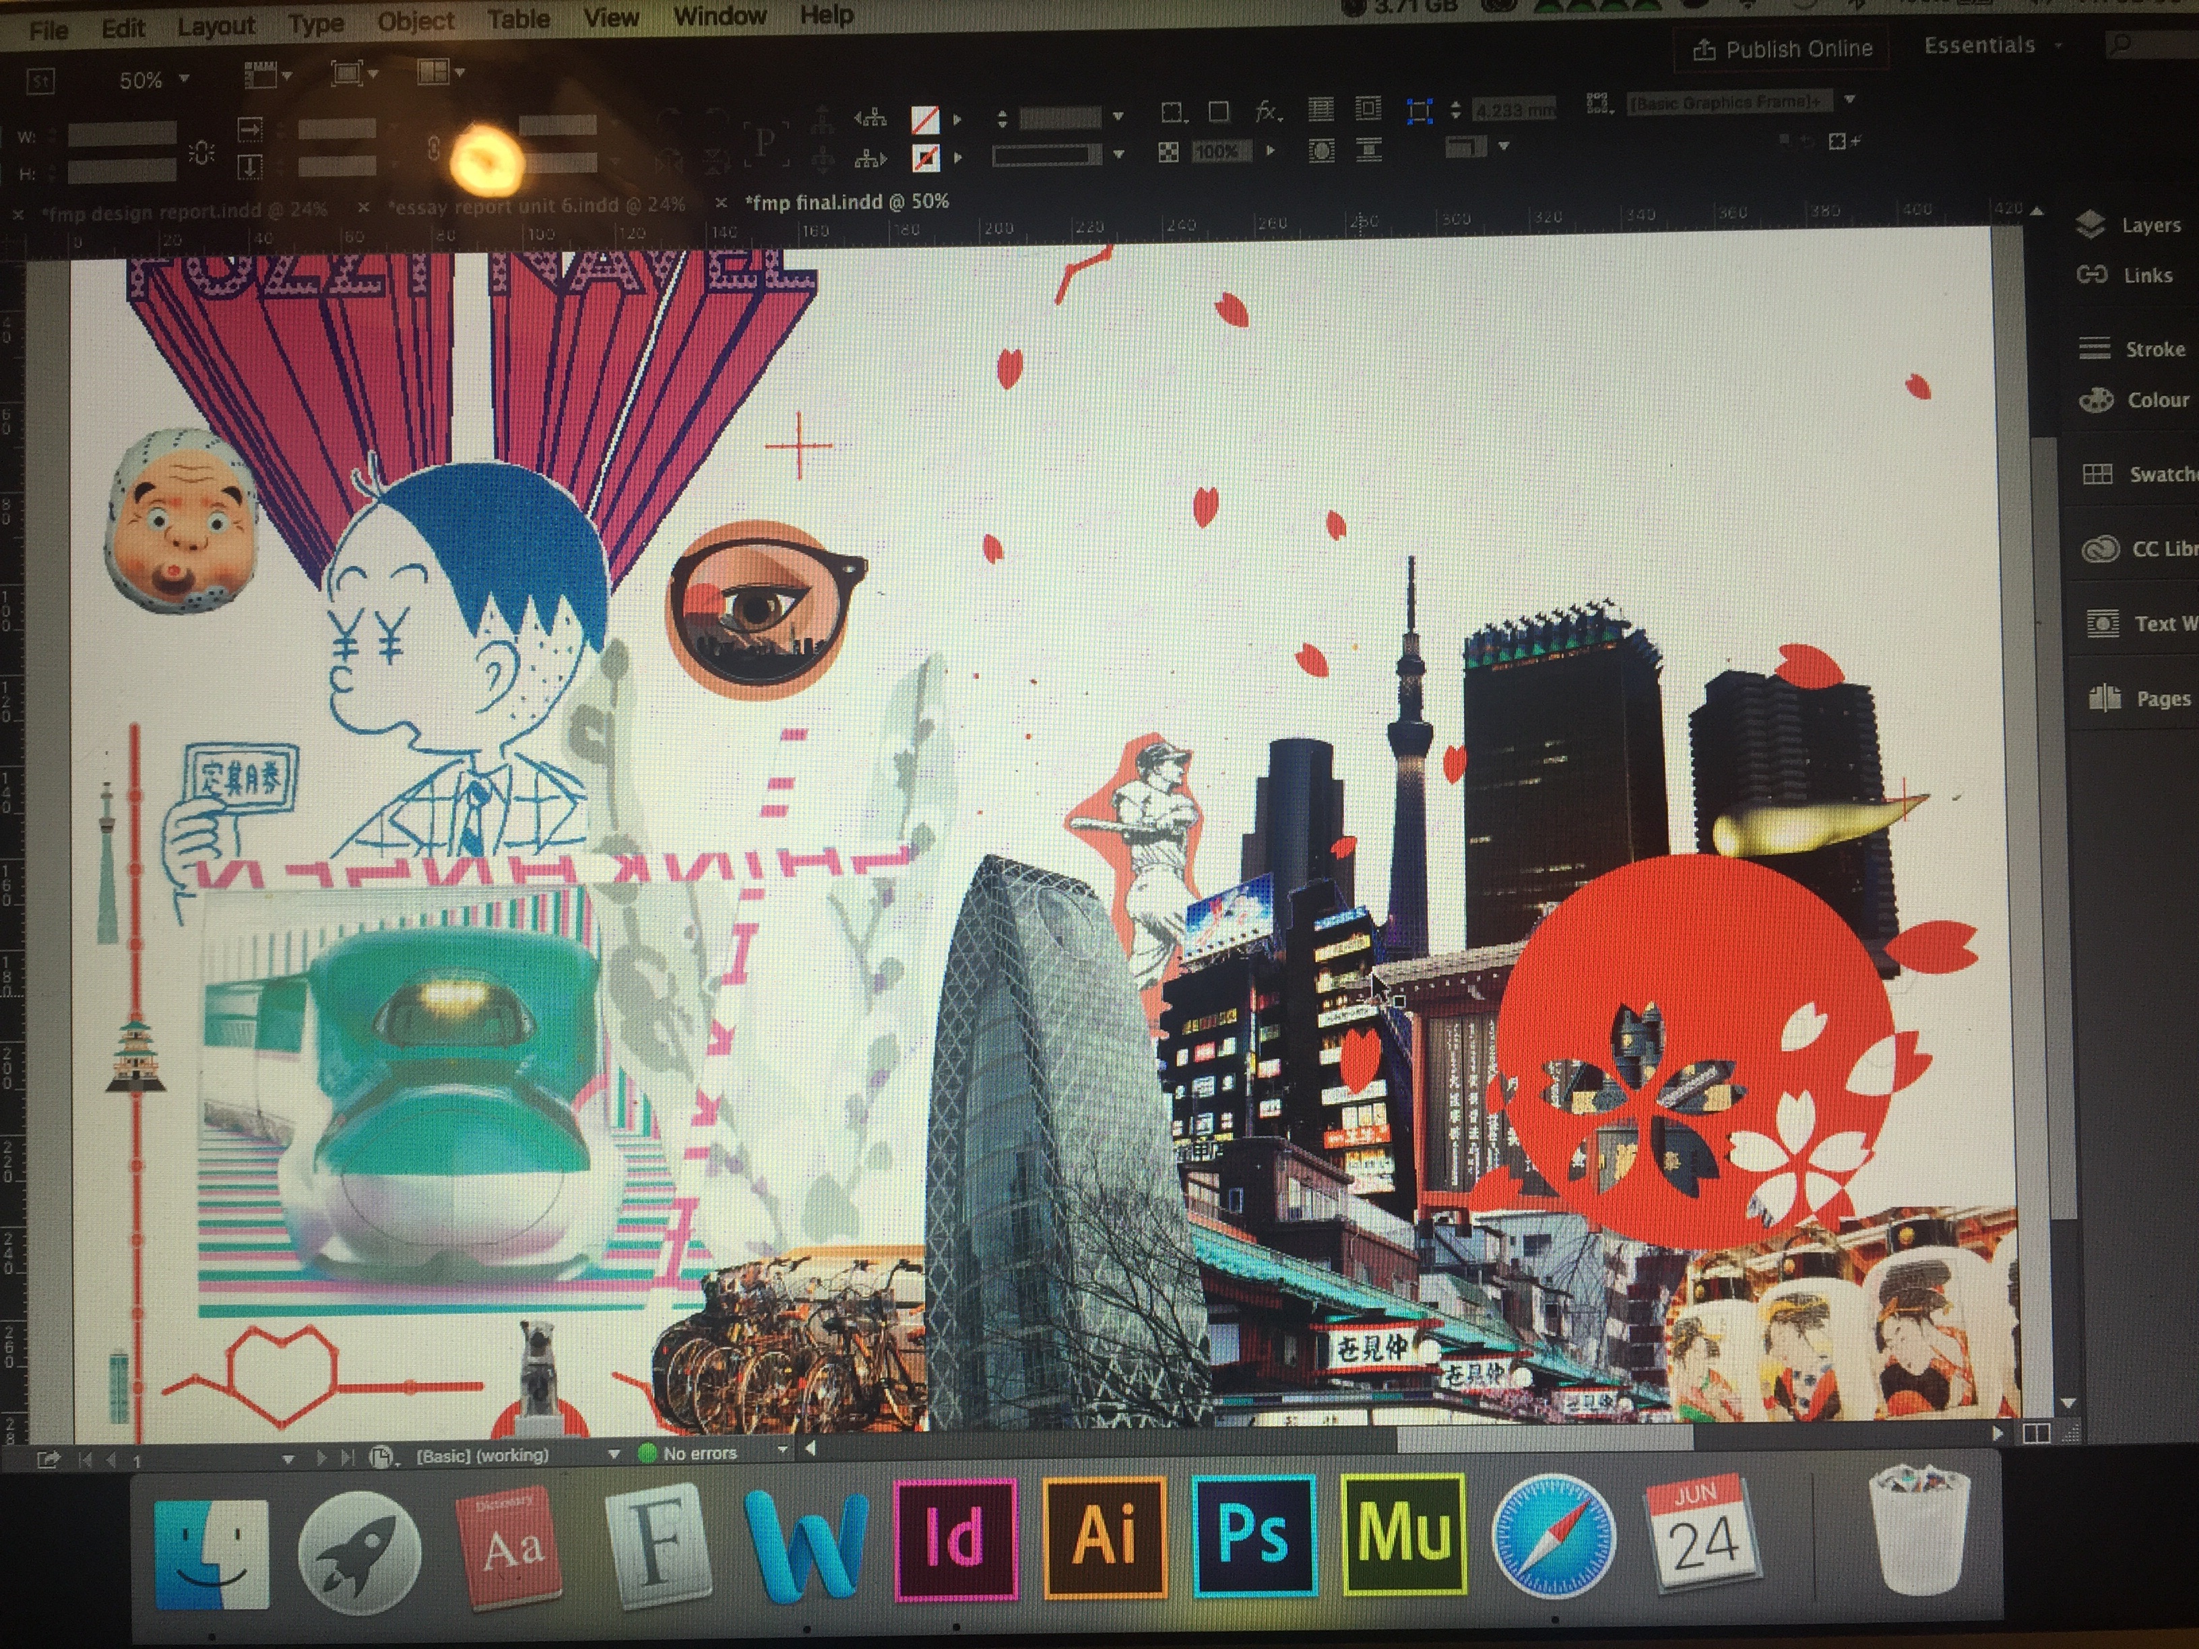This screenshot has width=2199, height=1649.
Task: Open the arrange documents dropdown
Action: coord(441,71)
